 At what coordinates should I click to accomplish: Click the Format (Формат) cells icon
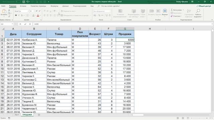(x=165, y=11)
